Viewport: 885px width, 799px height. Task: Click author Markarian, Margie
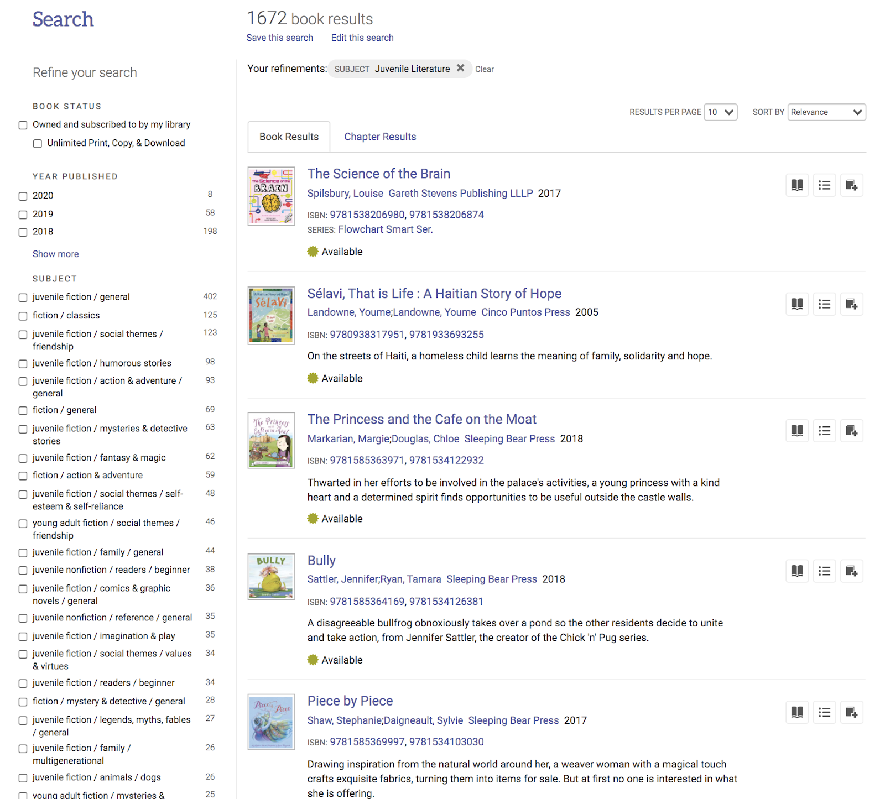coord(348,439)
